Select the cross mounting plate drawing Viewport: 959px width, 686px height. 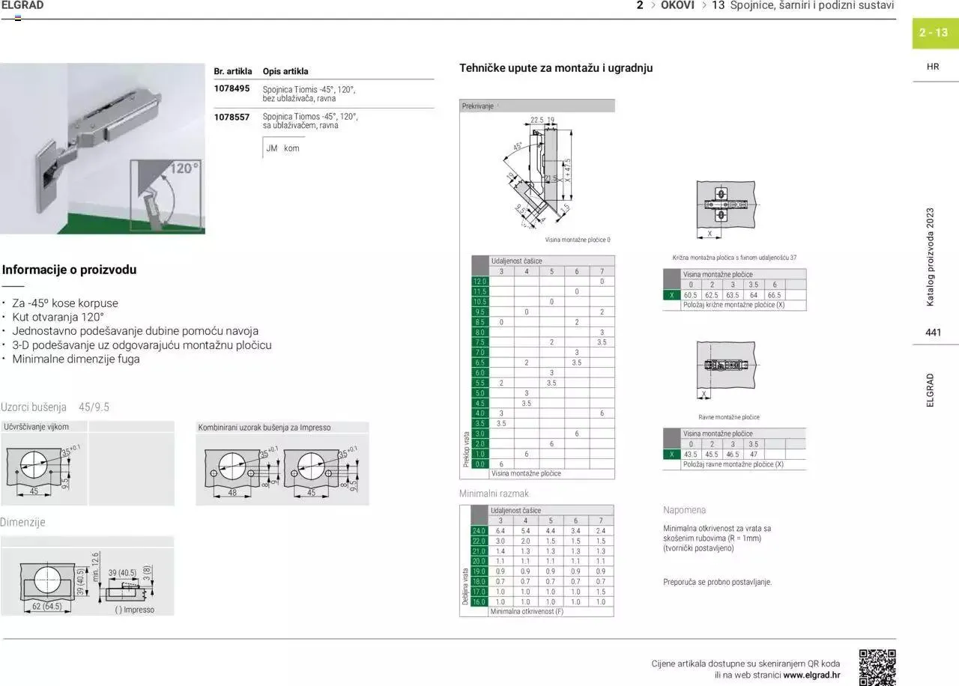point(725,204)
